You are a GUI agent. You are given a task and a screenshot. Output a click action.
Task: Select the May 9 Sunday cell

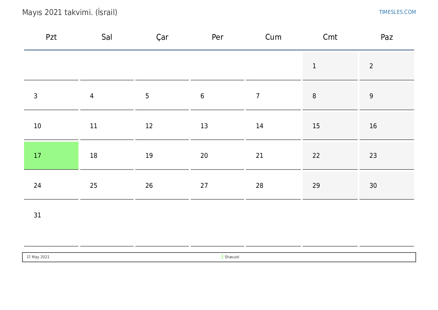387,96
